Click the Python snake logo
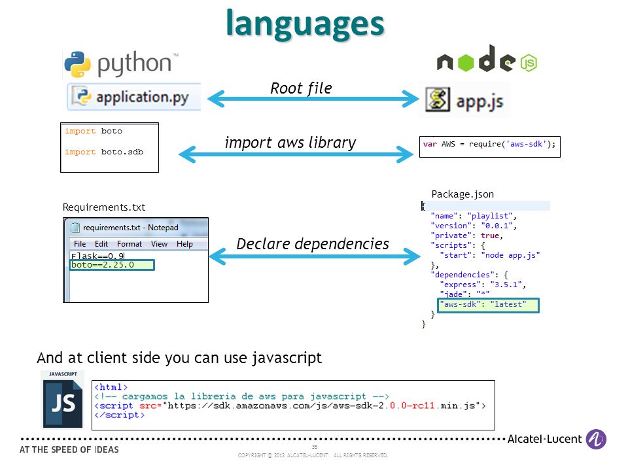 tap(77, 64)
